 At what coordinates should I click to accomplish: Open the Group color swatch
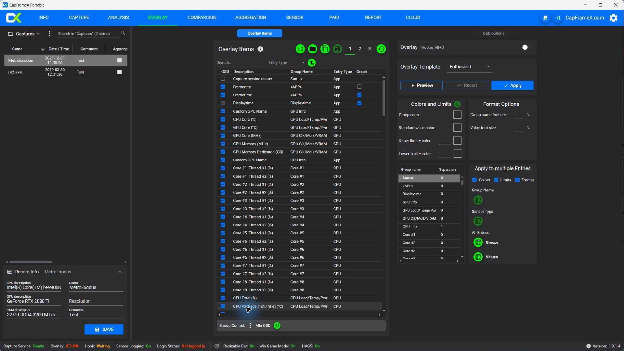[457, 115]
